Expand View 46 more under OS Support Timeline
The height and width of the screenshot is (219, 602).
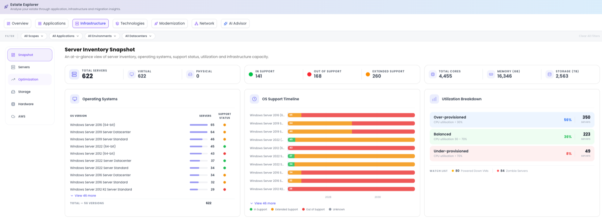(x=263, y=203)
